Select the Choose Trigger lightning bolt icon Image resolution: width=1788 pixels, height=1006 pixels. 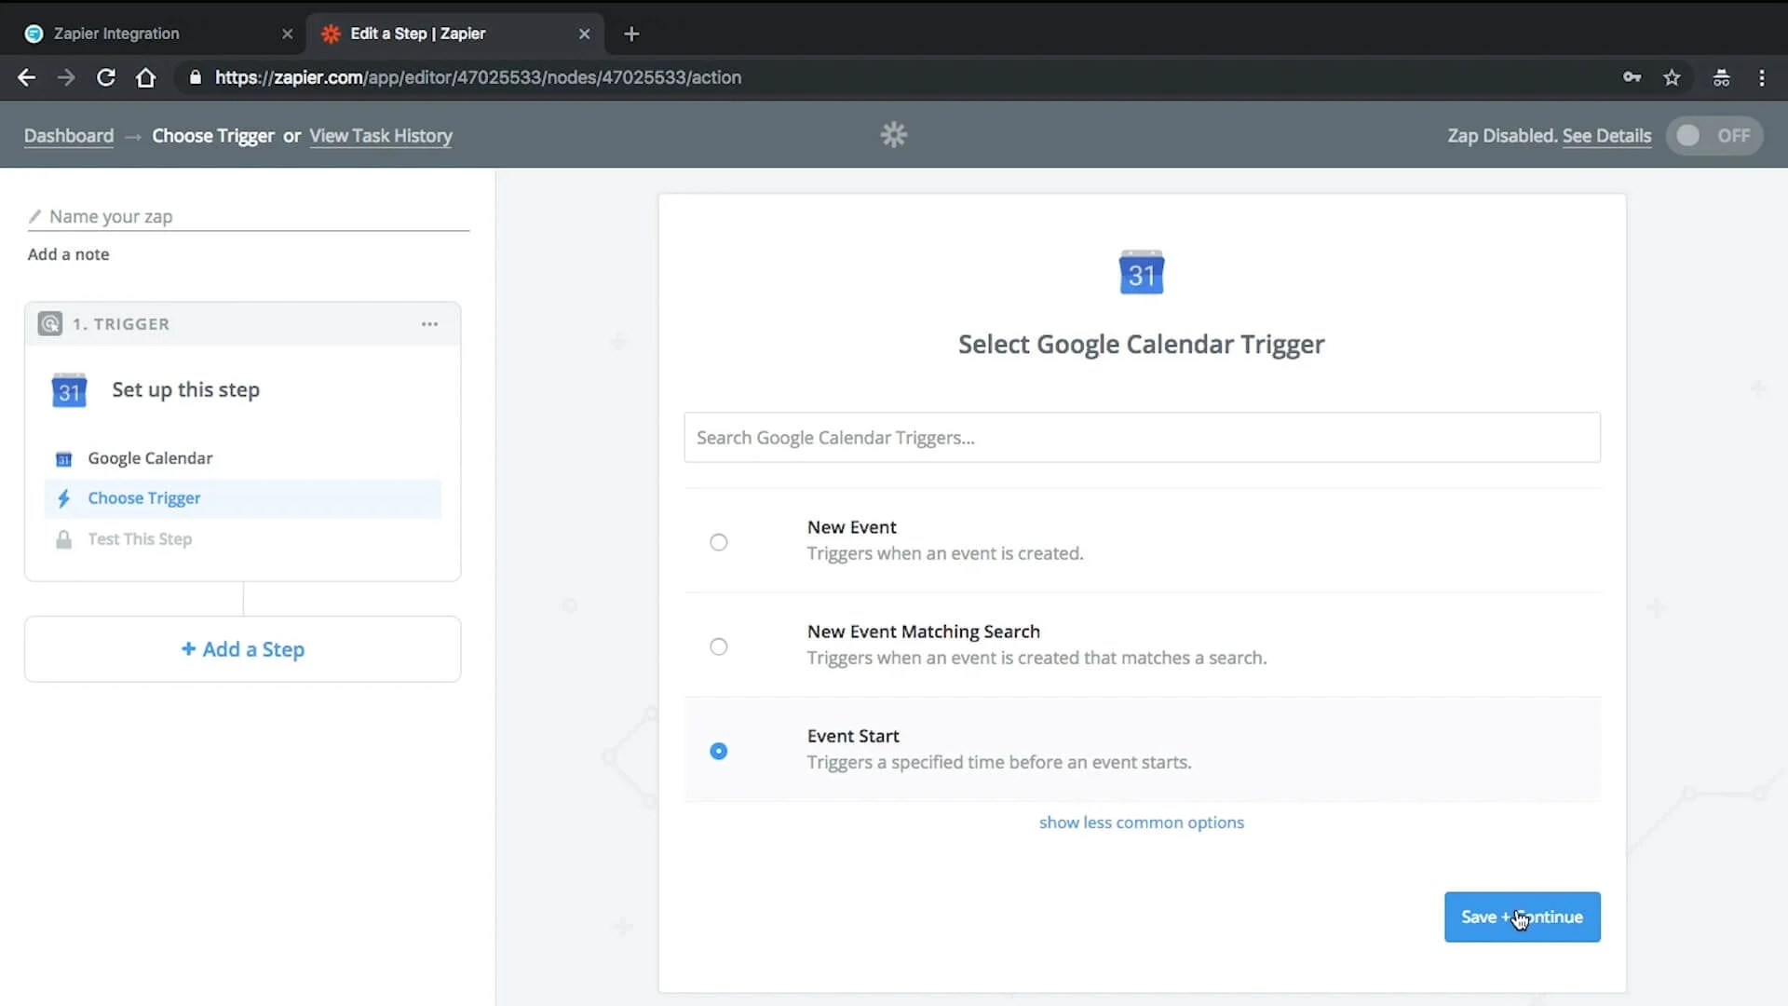(63, 498)
